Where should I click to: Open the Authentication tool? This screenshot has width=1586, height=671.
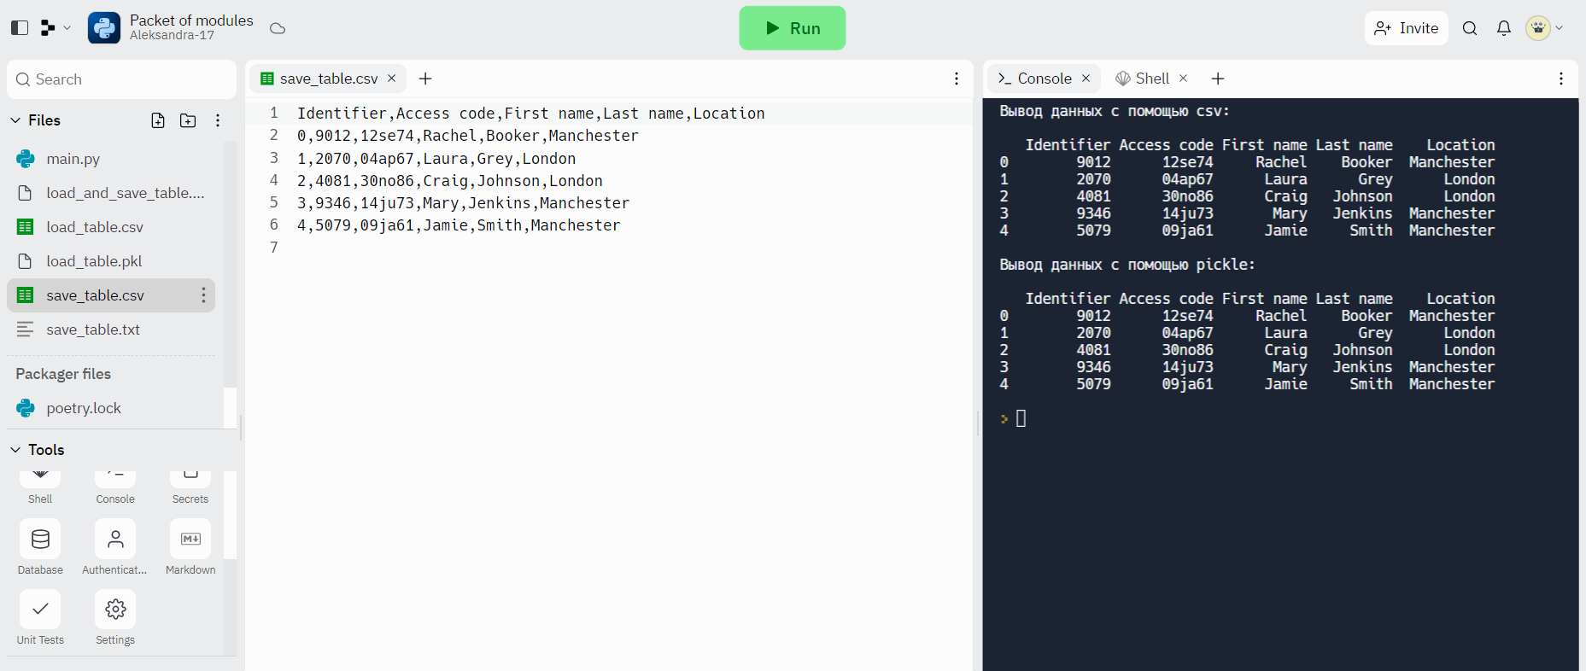coord(115,548)
